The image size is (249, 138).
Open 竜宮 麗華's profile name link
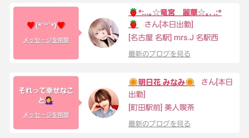pos(175,12)
